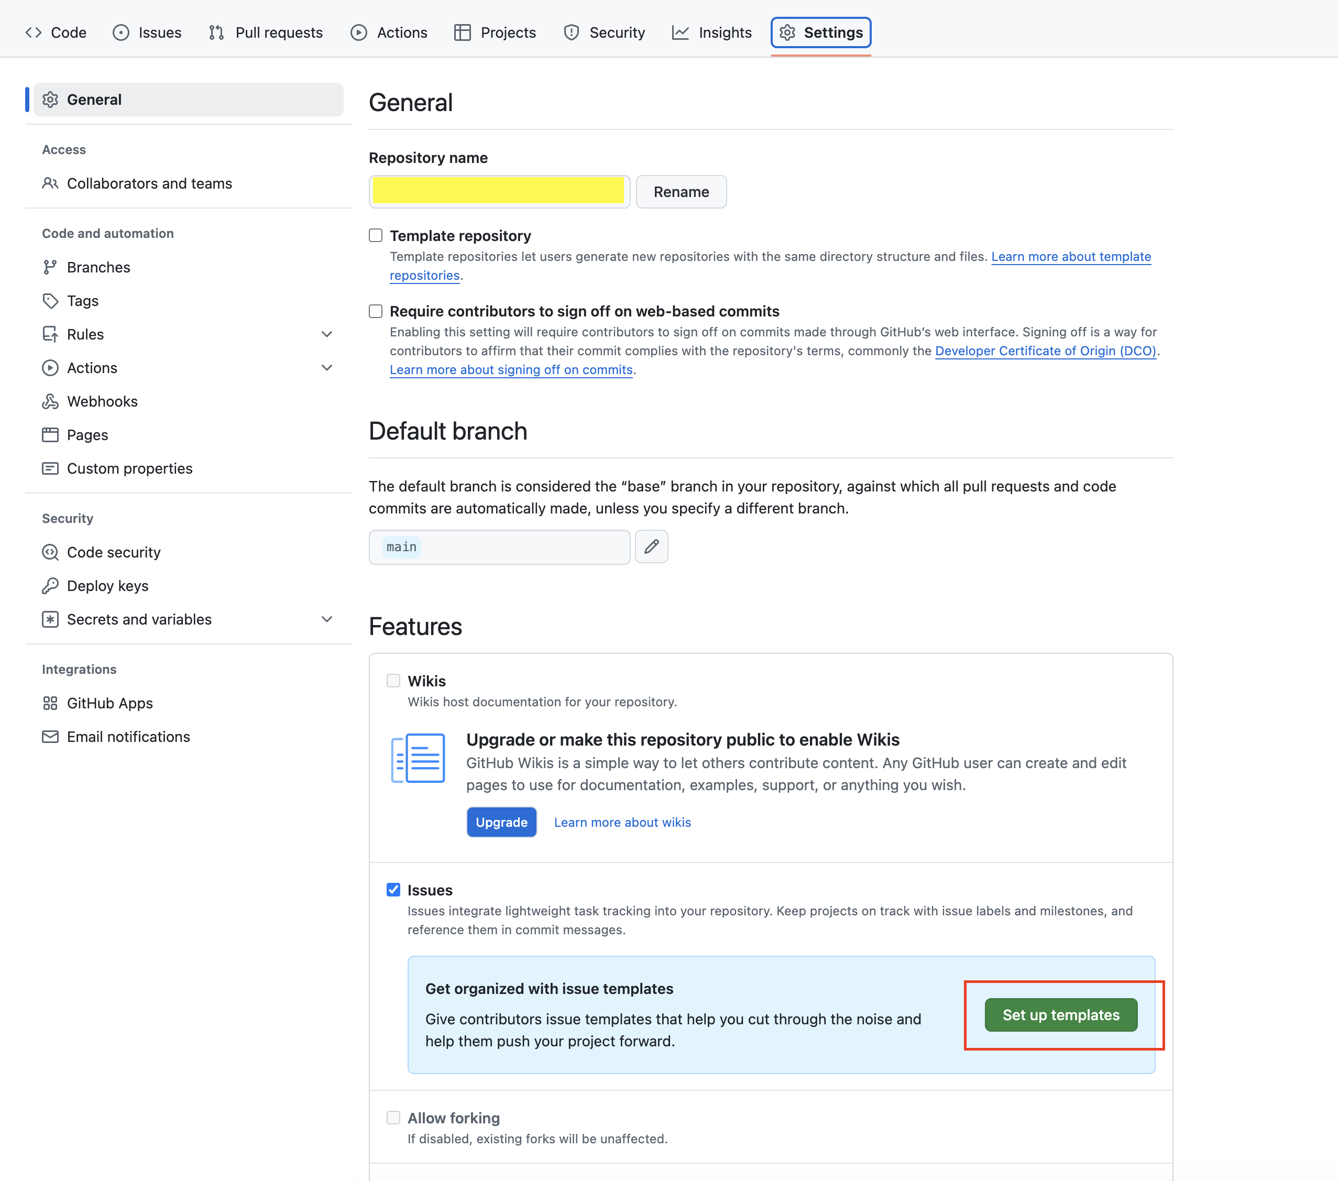Expand the Rules sidebar section
Image resolution: width=1338 pixels, height=1181 pixels.
coord(327,334)
